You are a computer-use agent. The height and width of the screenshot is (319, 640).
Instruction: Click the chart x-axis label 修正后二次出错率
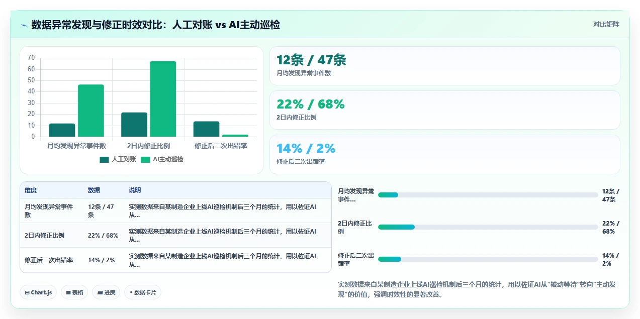(221, 146)
